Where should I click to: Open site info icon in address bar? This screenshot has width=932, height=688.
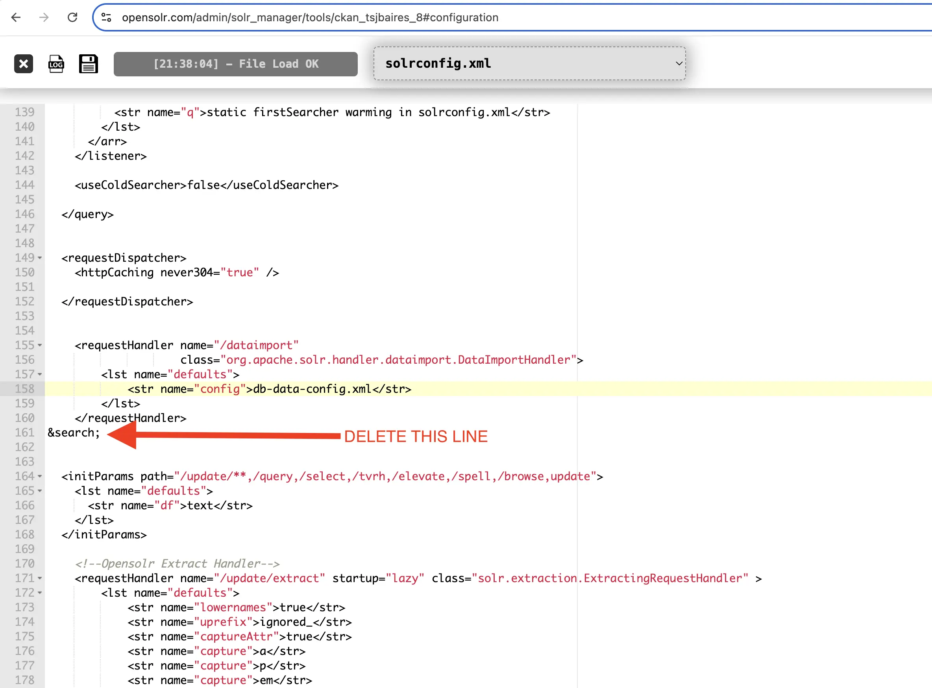(107, 17)
